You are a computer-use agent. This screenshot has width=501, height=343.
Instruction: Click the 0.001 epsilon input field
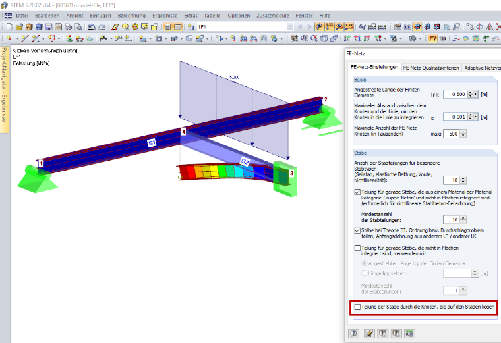click(x=455, y=117)
